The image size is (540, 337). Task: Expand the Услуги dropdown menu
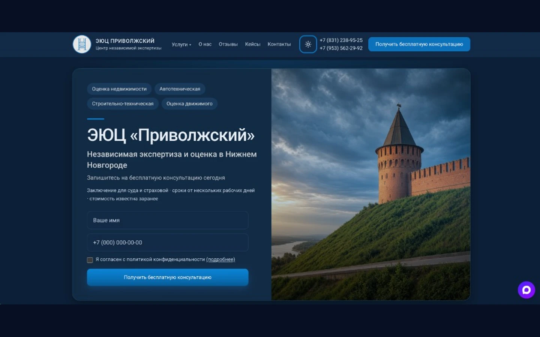[x=181, y=44]
